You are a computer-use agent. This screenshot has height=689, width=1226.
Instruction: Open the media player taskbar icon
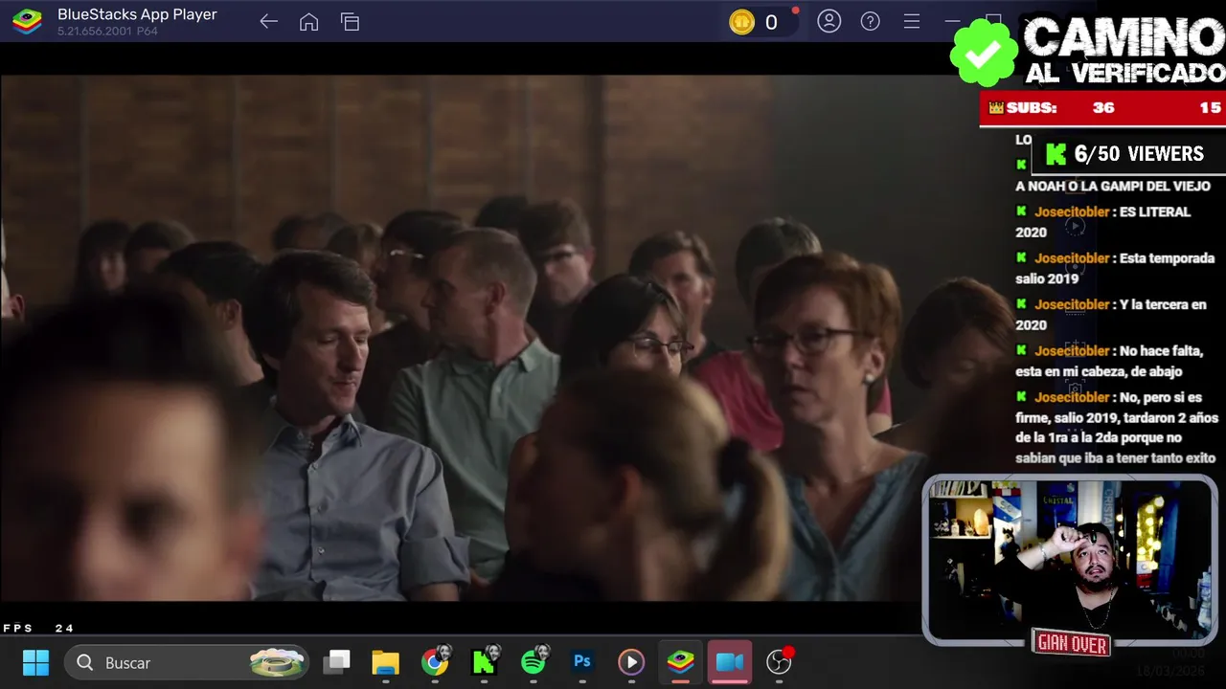[x=630, y=662]
